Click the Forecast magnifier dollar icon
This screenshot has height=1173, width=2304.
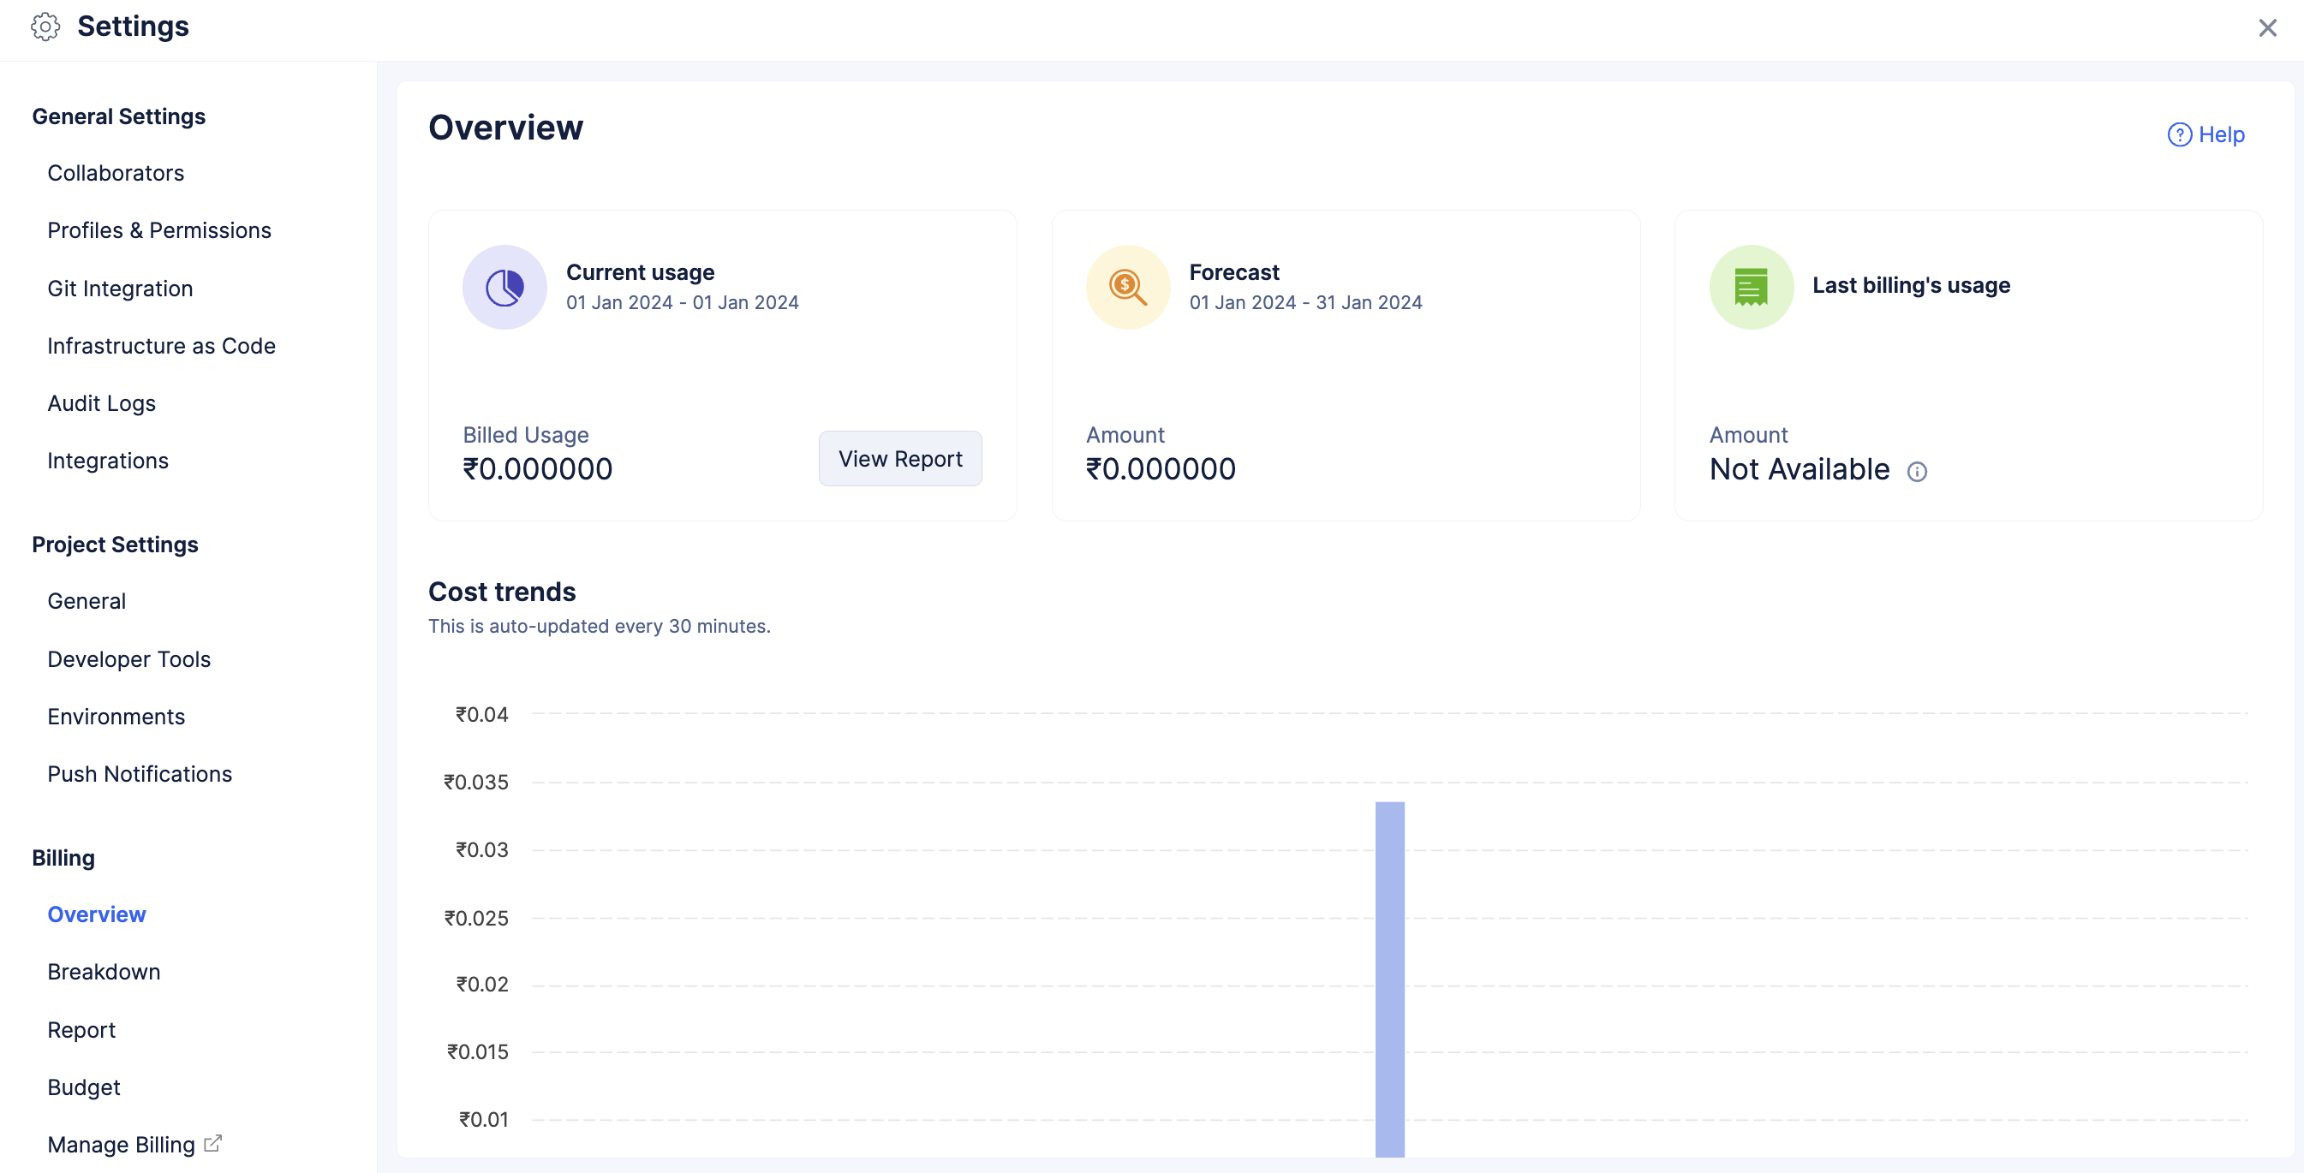pos(1127,288)
